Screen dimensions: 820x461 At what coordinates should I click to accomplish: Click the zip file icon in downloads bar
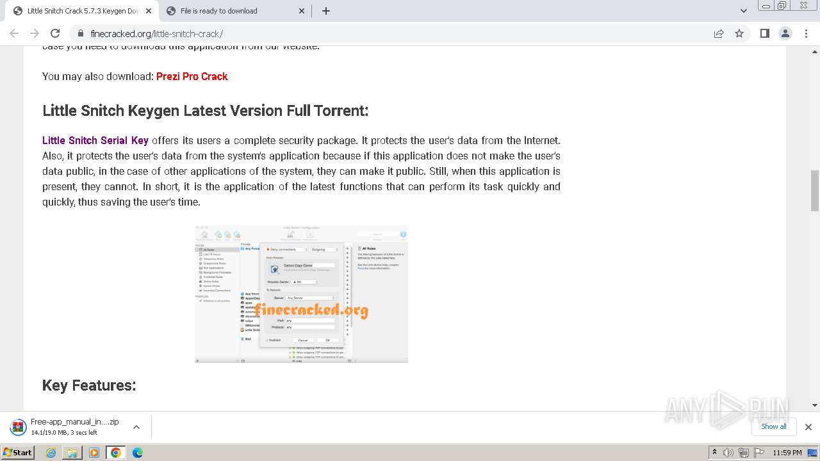pyautogui.click(x=17, y=427)
